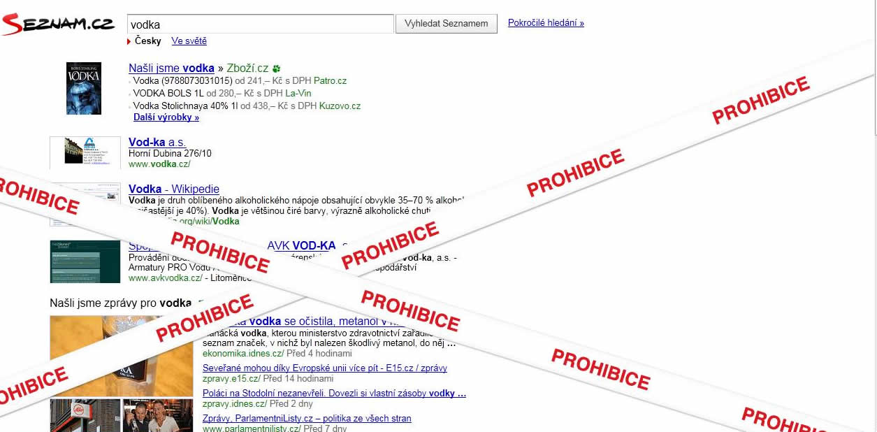Image resolution: width=877 pixels, height=432 pixels.
Task: Select text 'Horní Dubina 276/10'
Action: [x=171, y=154]
